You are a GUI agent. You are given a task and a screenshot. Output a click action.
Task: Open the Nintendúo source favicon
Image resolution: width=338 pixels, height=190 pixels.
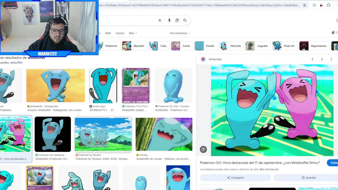203,59
